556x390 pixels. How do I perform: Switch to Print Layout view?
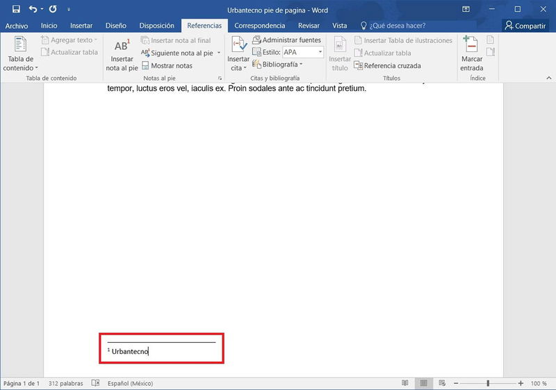point(423,383)
